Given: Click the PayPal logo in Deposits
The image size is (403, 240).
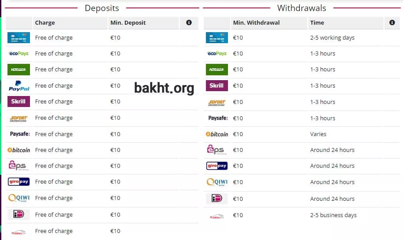Looking at the screenshot, I should coord(19,85).
